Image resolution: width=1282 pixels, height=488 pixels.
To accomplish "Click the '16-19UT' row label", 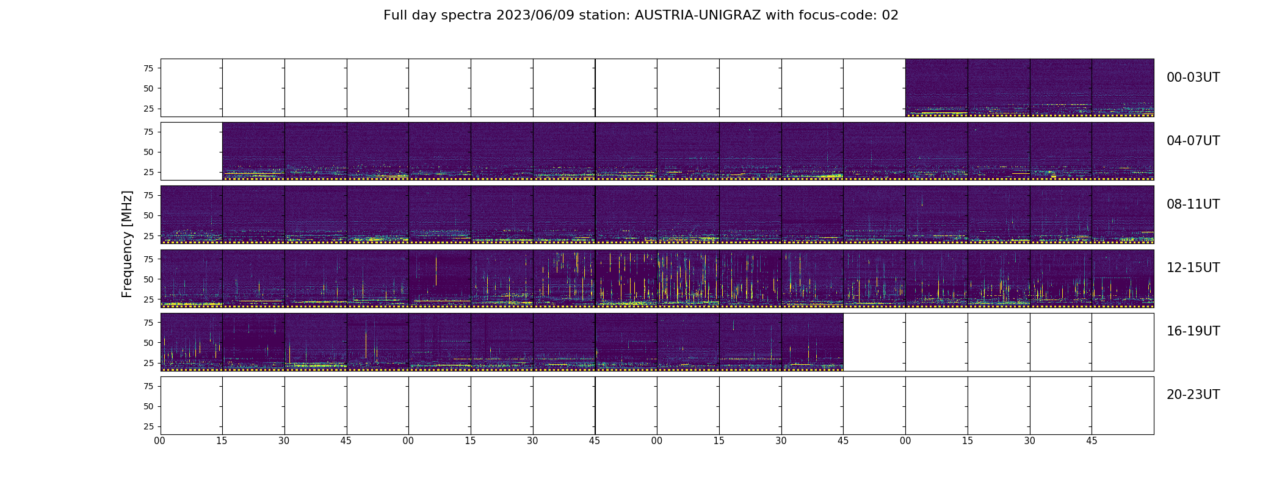I will pyautogui.click(x=1193, y=331).
